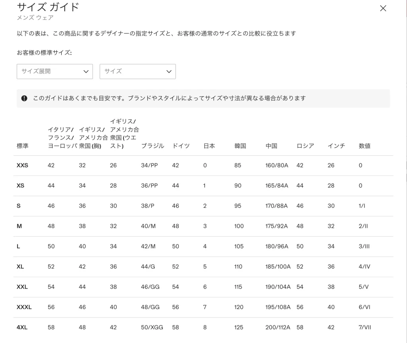Click the 3/III numeric size cell
Screen dimensions: 407x343
tap(364, 246)
